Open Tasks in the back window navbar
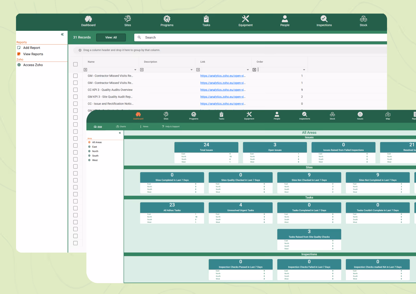This screenshot has height=294, width=416. pos(206,21)
